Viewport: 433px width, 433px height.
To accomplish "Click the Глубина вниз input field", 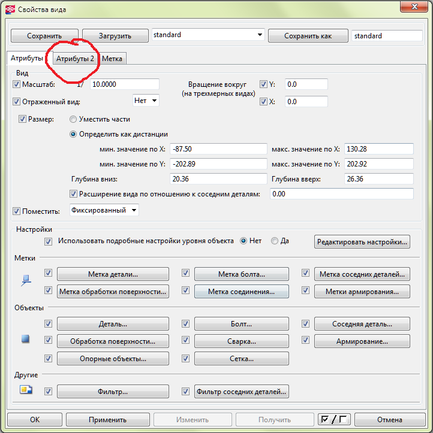I will pyautogui.click(x=218, y=179).
